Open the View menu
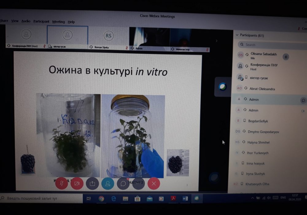Screen dimensions: 307x215 (15, 21)
